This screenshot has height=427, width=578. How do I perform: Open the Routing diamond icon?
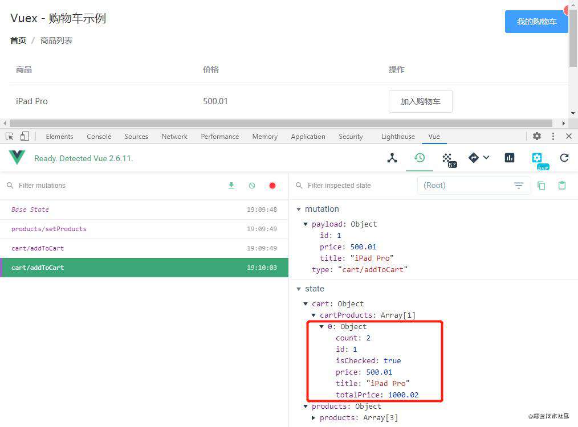click(x=473, y=158)
